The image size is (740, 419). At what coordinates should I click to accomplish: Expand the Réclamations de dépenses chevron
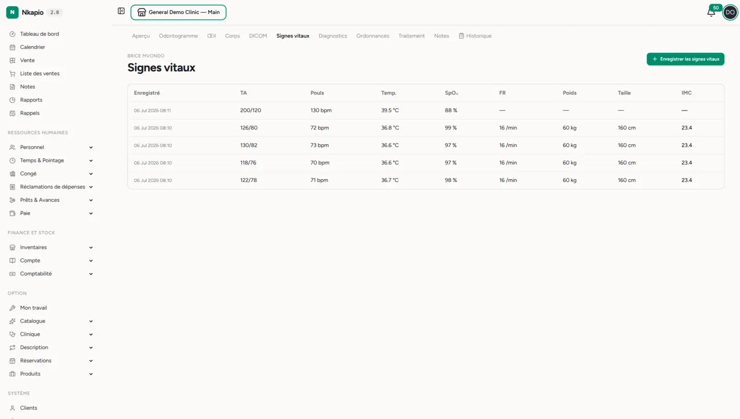pos(91,187)
